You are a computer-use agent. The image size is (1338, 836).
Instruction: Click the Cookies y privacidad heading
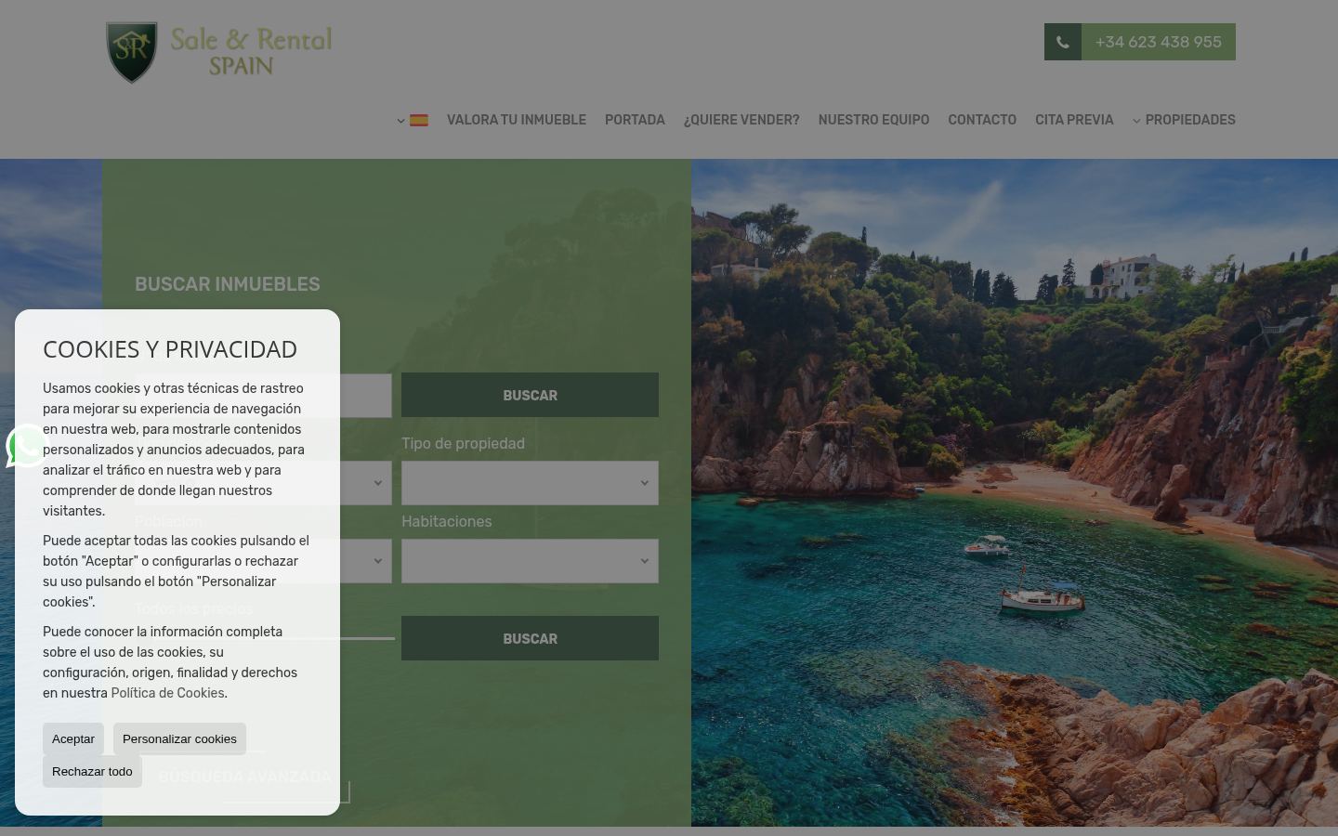pos(170,348)
